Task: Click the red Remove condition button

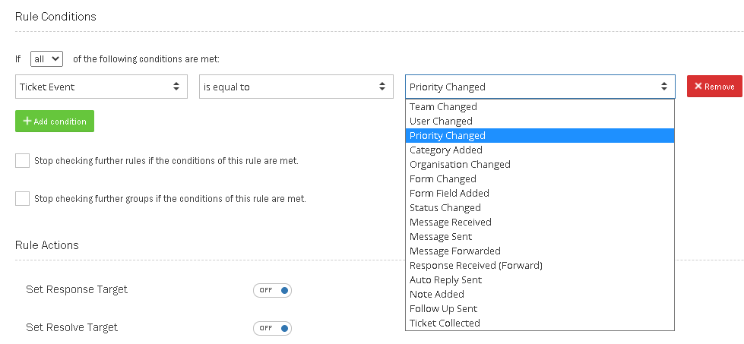Action: pos(714,87)
